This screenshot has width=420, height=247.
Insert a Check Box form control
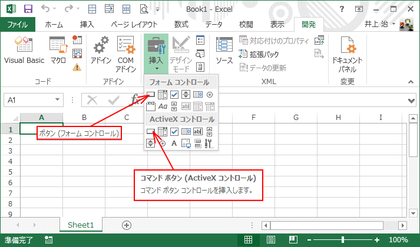tap(174, 94)
